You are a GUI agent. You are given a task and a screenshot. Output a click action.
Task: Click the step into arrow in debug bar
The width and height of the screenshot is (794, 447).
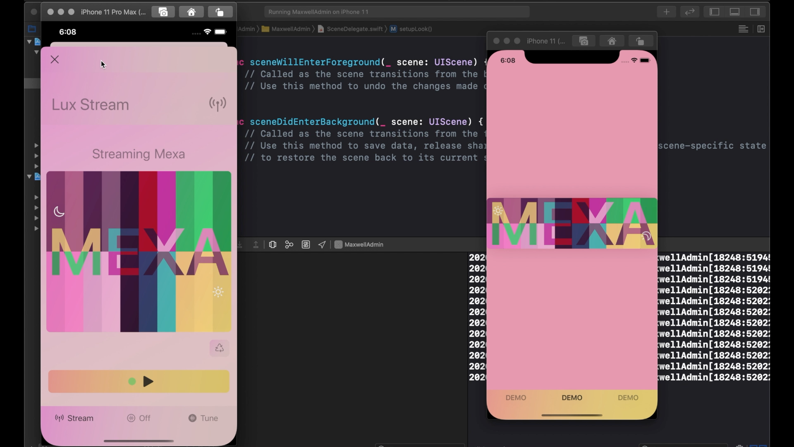(240, 245)
